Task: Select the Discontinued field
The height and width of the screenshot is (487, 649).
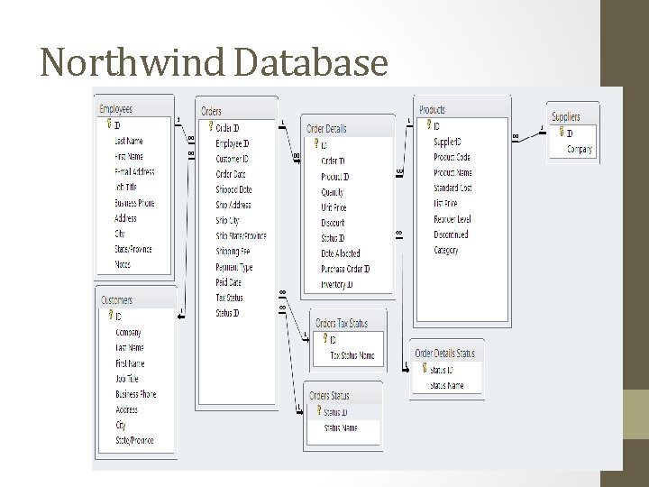Action: 452,234
